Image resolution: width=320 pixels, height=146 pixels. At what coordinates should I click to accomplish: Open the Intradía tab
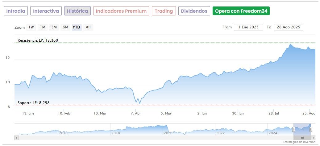(x=16, y=11)
